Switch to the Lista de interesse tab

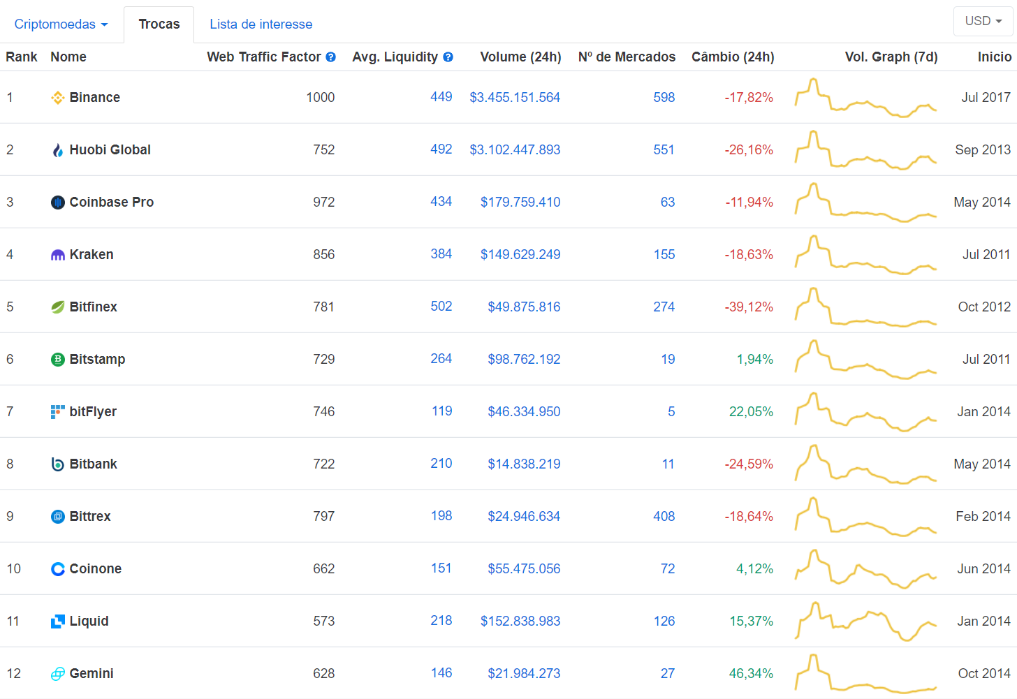261,24
